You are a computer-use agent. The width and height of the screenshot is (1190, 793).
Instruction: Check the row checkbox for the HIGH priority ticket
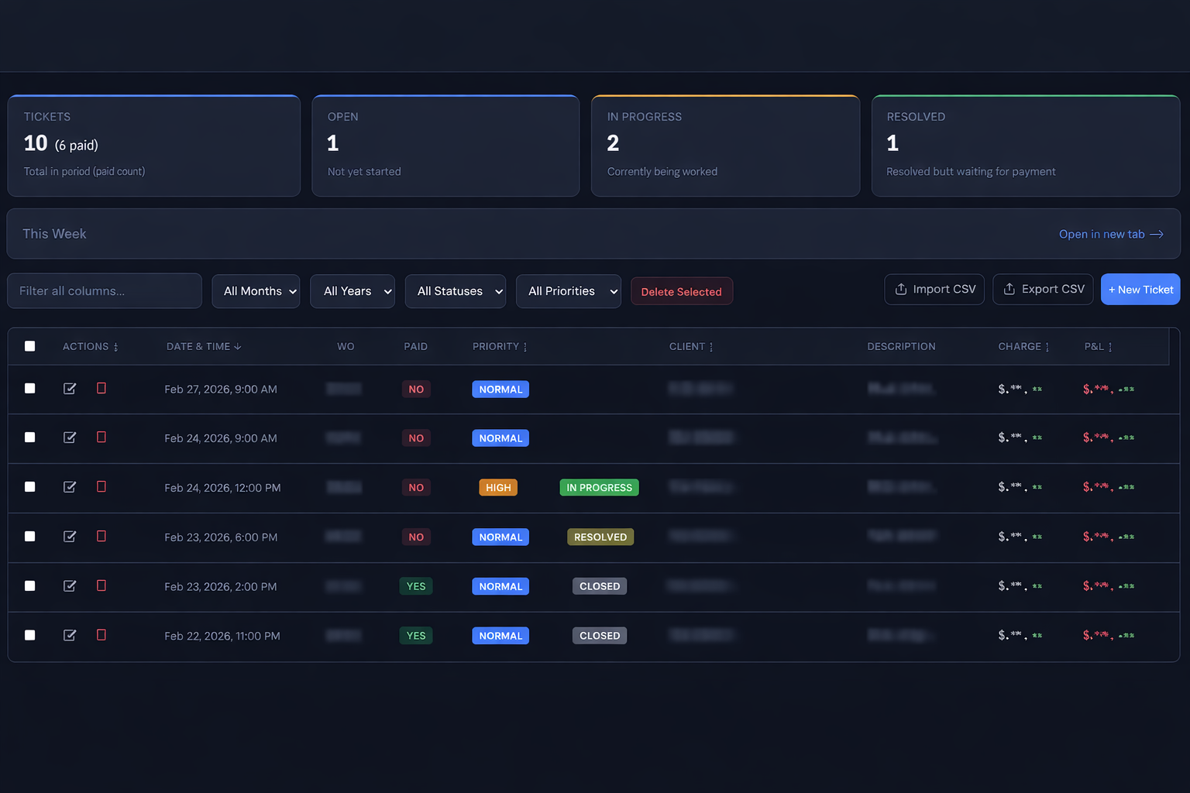coord(29,487)
